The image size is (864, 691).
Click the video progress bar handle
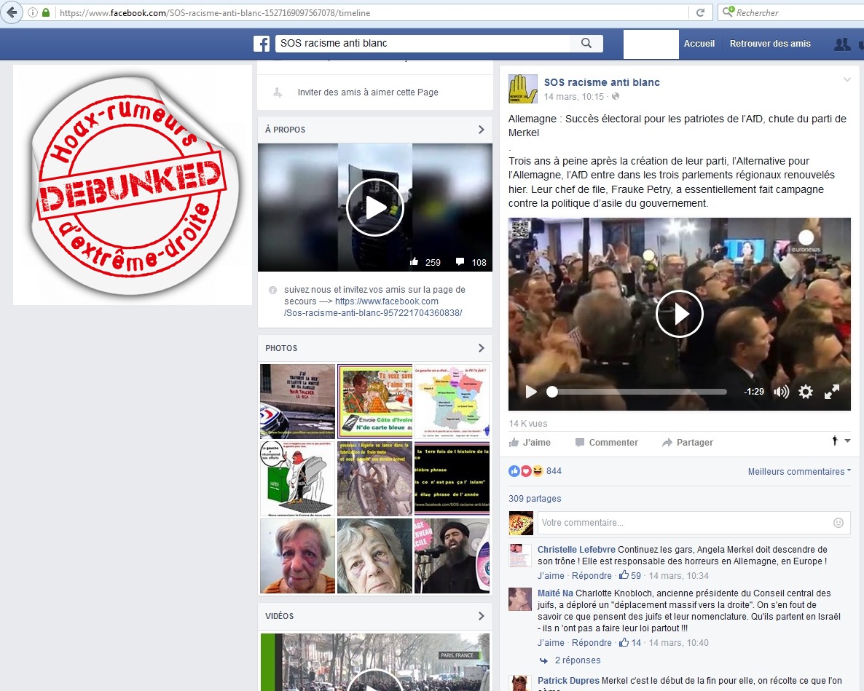click(551, 392)
